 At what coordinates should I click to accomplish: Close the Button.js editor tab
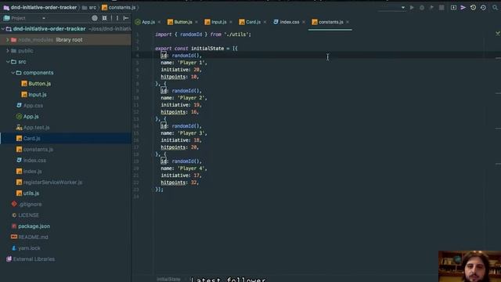point(196,22)
